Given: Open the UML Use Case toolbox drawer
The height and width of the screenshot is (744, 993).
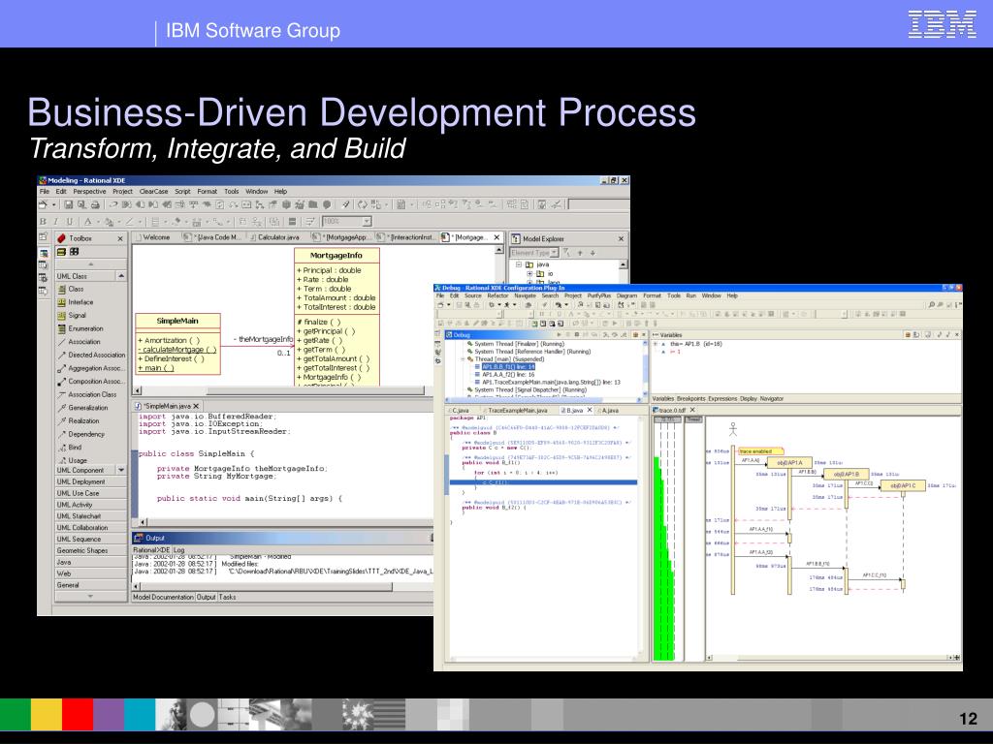Looking at the screenshot, I should pos(91,493).
